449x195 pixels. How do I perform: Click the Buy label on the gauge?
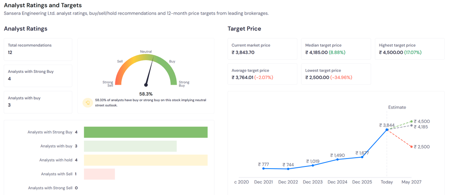pyautogui.click(x=172, y=61)
